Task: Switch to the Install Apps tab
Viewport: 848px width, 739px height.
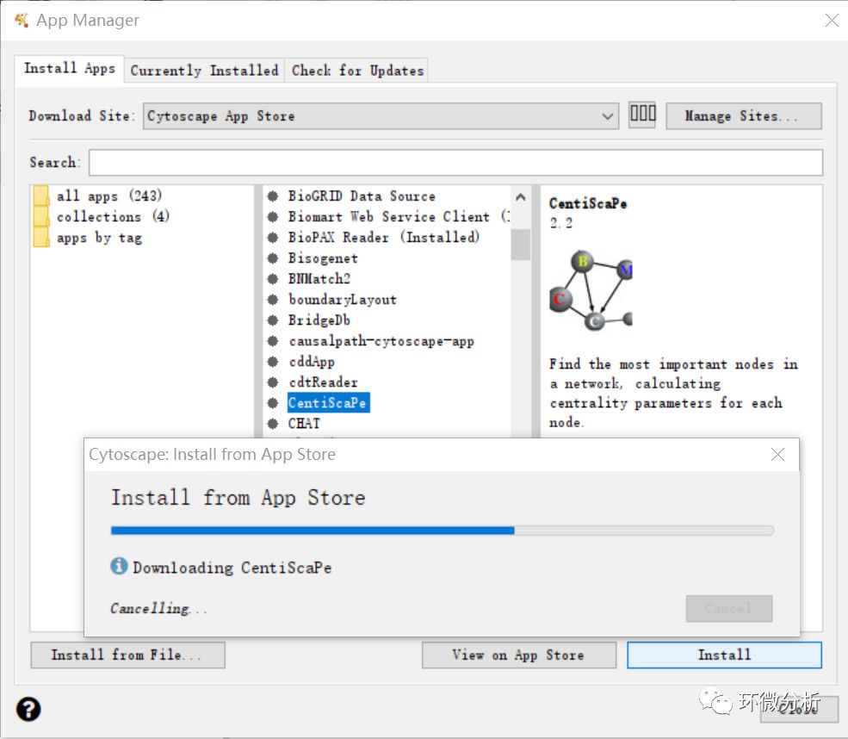Action: pos(69,69)
